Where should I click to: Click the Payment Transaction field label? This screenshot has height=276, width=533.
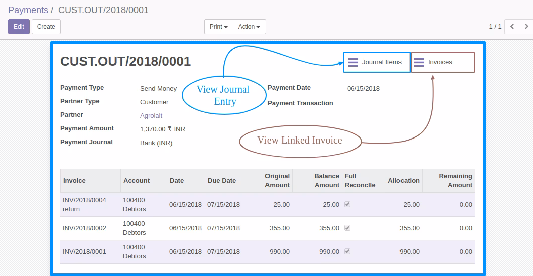tap(300, 103)
